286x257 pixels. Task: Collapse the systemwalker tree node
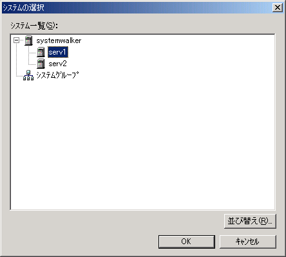pyautogui.click(x=16, y=40)
